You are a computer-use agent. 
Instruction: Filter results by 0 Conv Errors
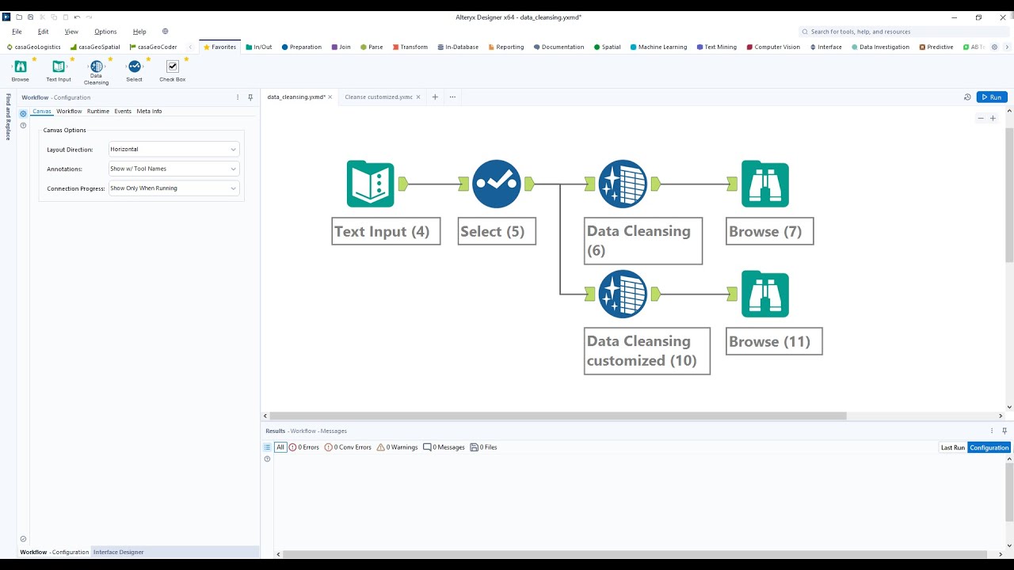pyautogui.click(x=348, y=447)
